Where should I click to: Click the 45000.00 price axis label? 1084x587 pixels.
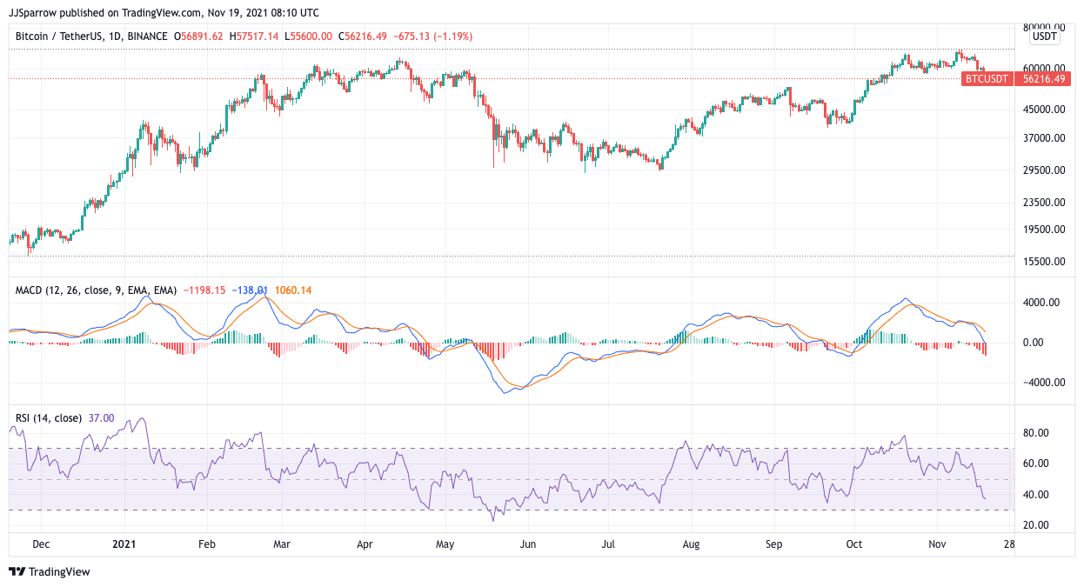click(1044, 110)
